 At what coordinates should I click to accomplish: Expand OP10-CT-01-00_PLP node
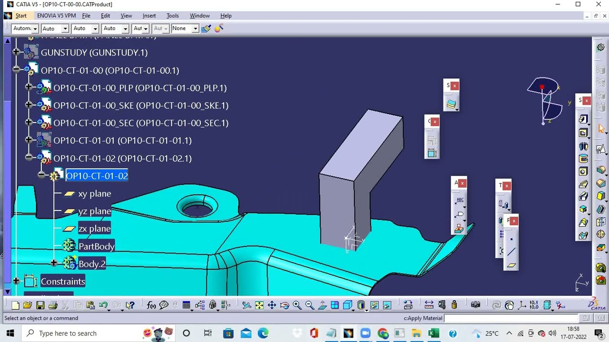[x=29, y=87]
